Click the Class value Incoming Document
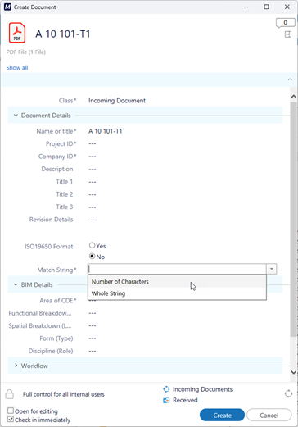The image size is (298, 427). [117, 101]
